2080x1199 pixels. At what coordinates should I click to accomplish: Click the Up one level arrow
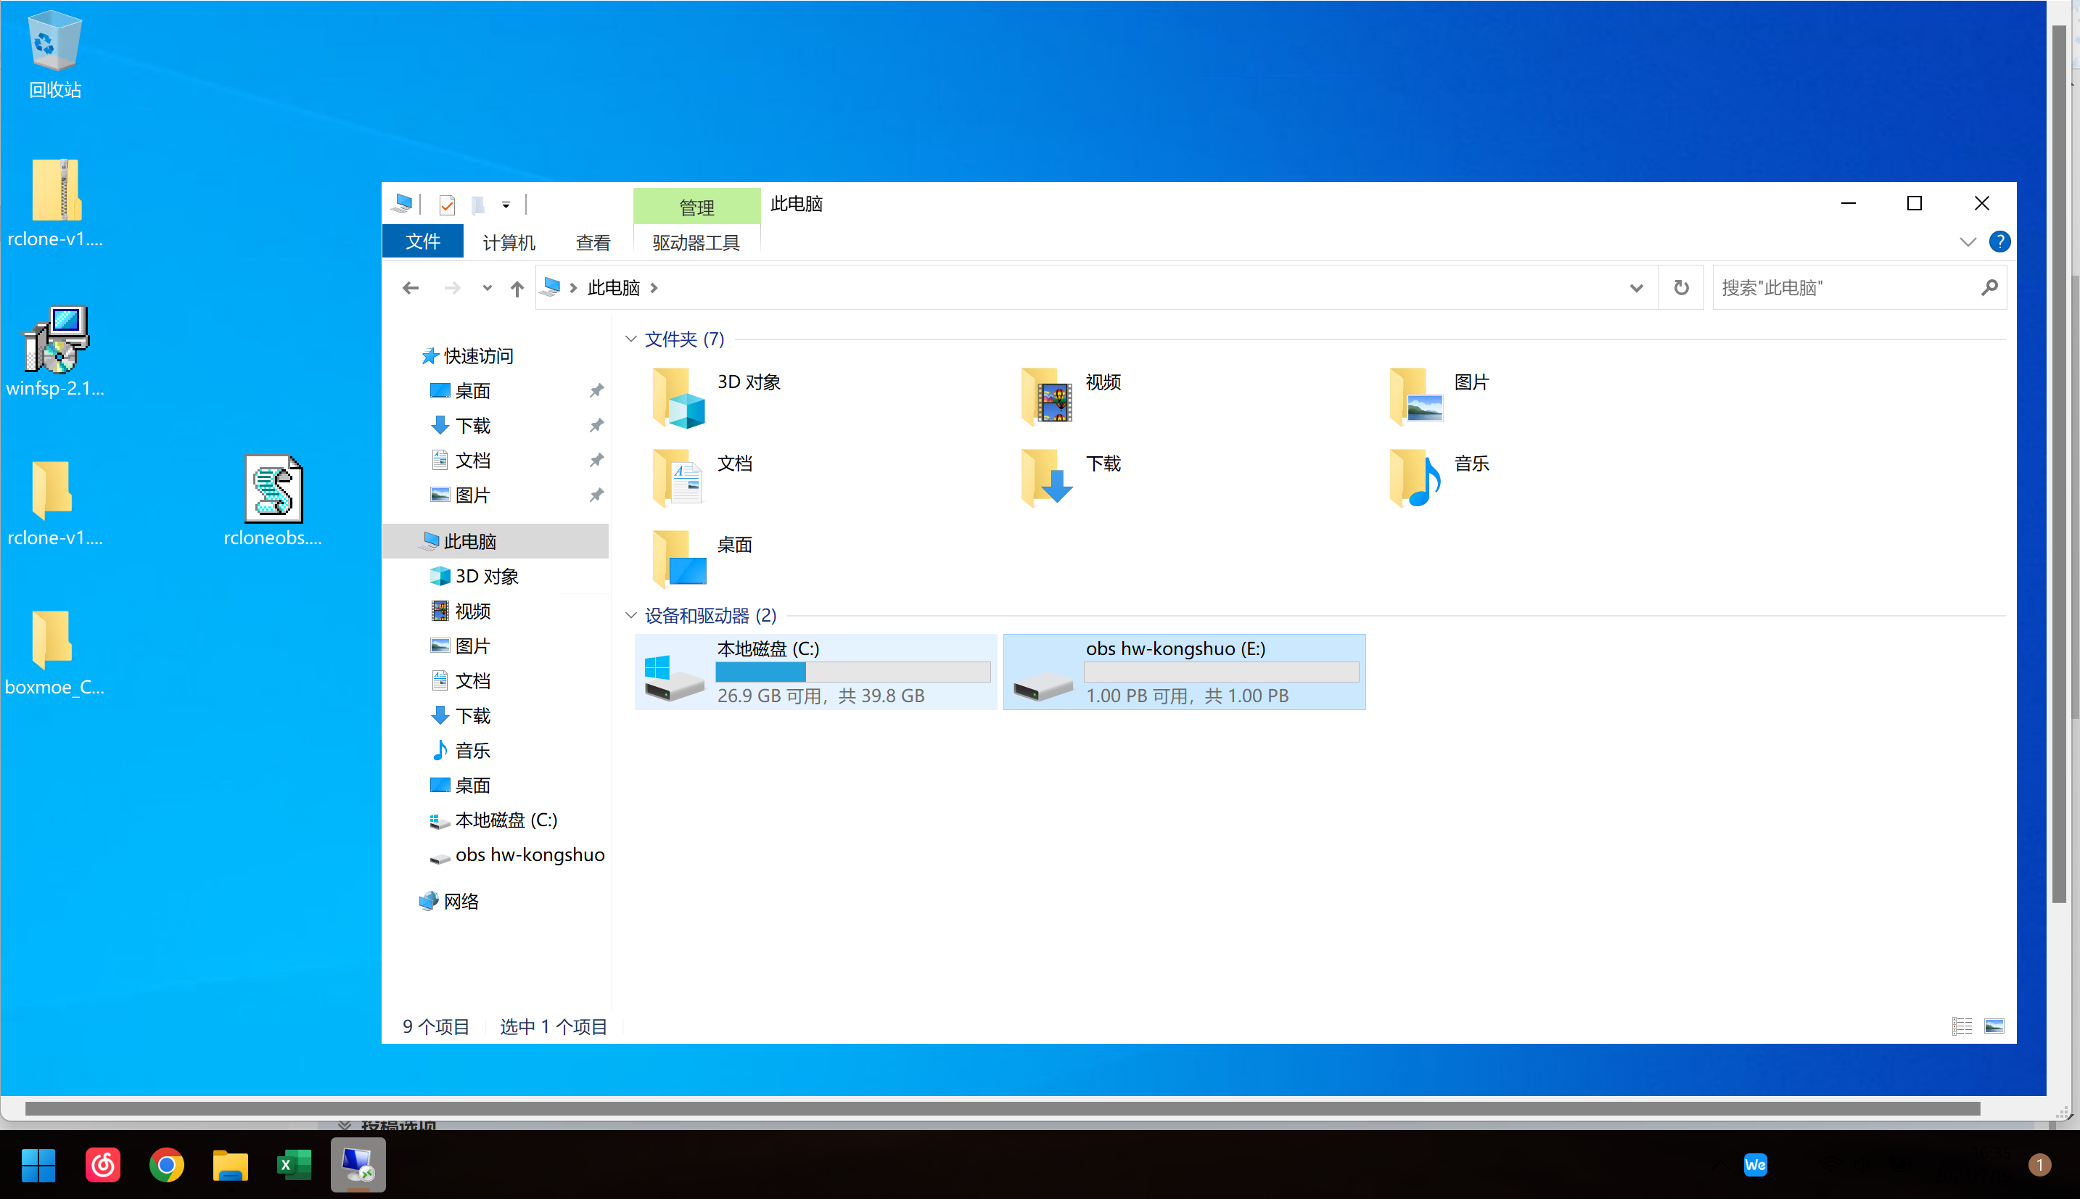pos(517,288)
